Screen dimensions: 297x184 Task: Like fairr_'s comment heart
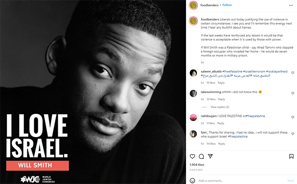coord(292,134)
